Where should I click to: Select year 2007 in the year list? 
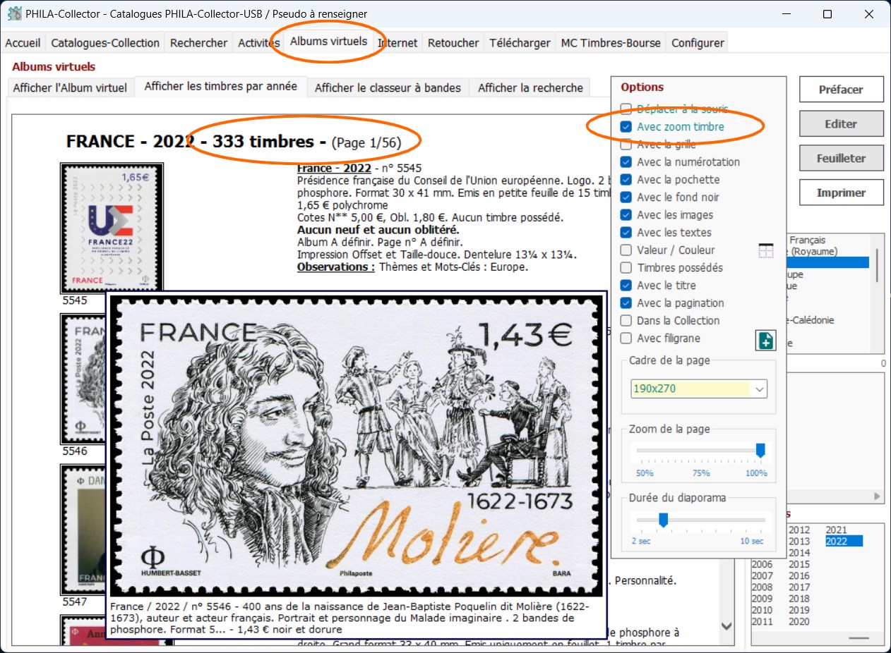(x=763, y=575)
